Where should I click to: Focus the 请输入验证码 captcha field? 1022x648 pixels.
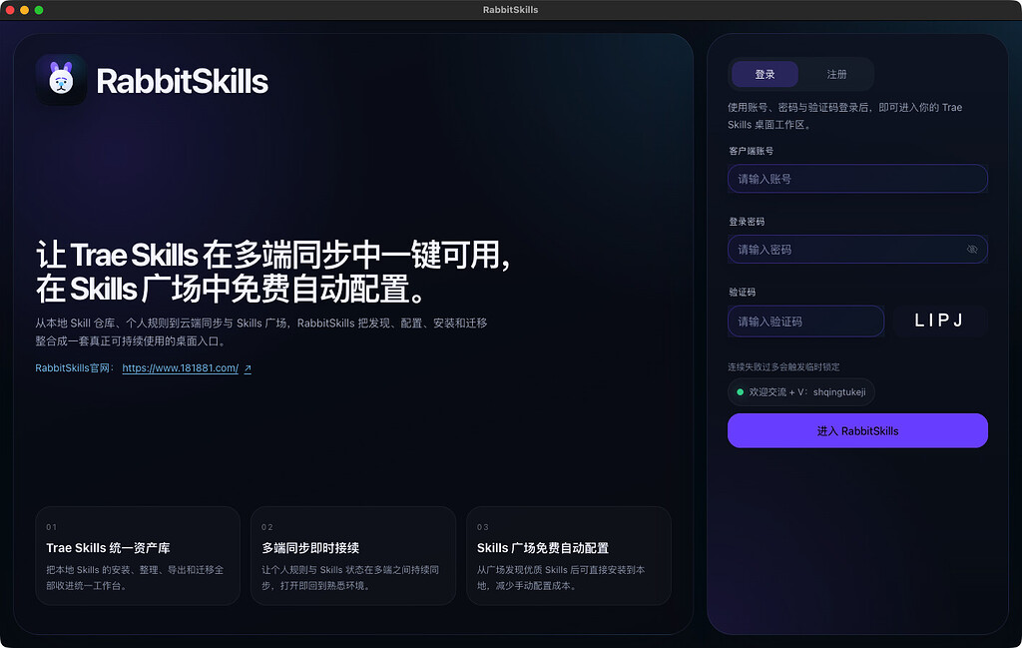coord(806,322)
